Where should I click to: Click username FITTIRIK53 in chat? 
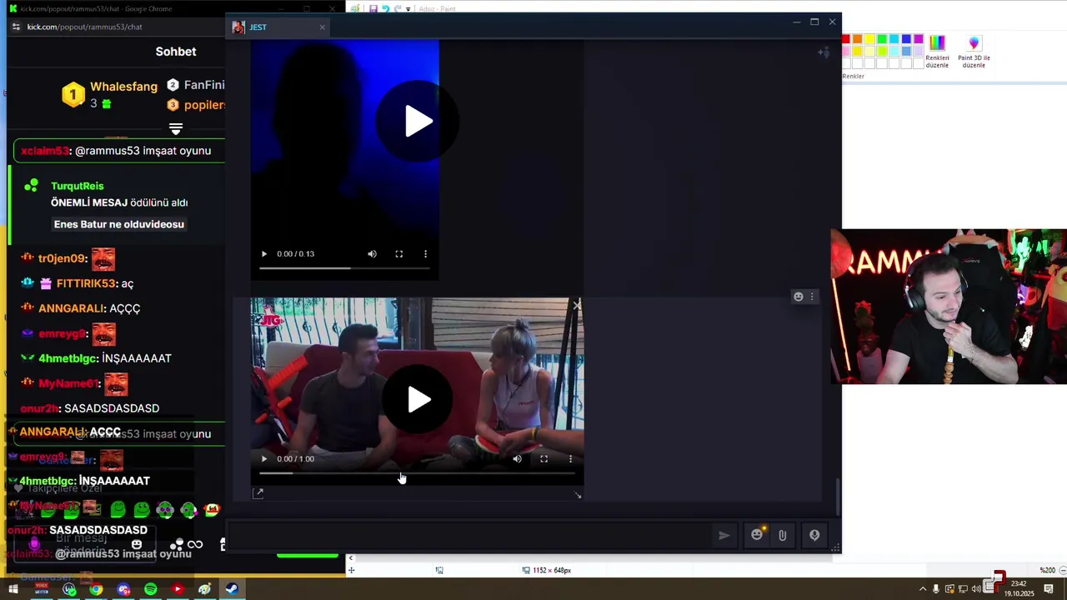(x=87, y=283)
